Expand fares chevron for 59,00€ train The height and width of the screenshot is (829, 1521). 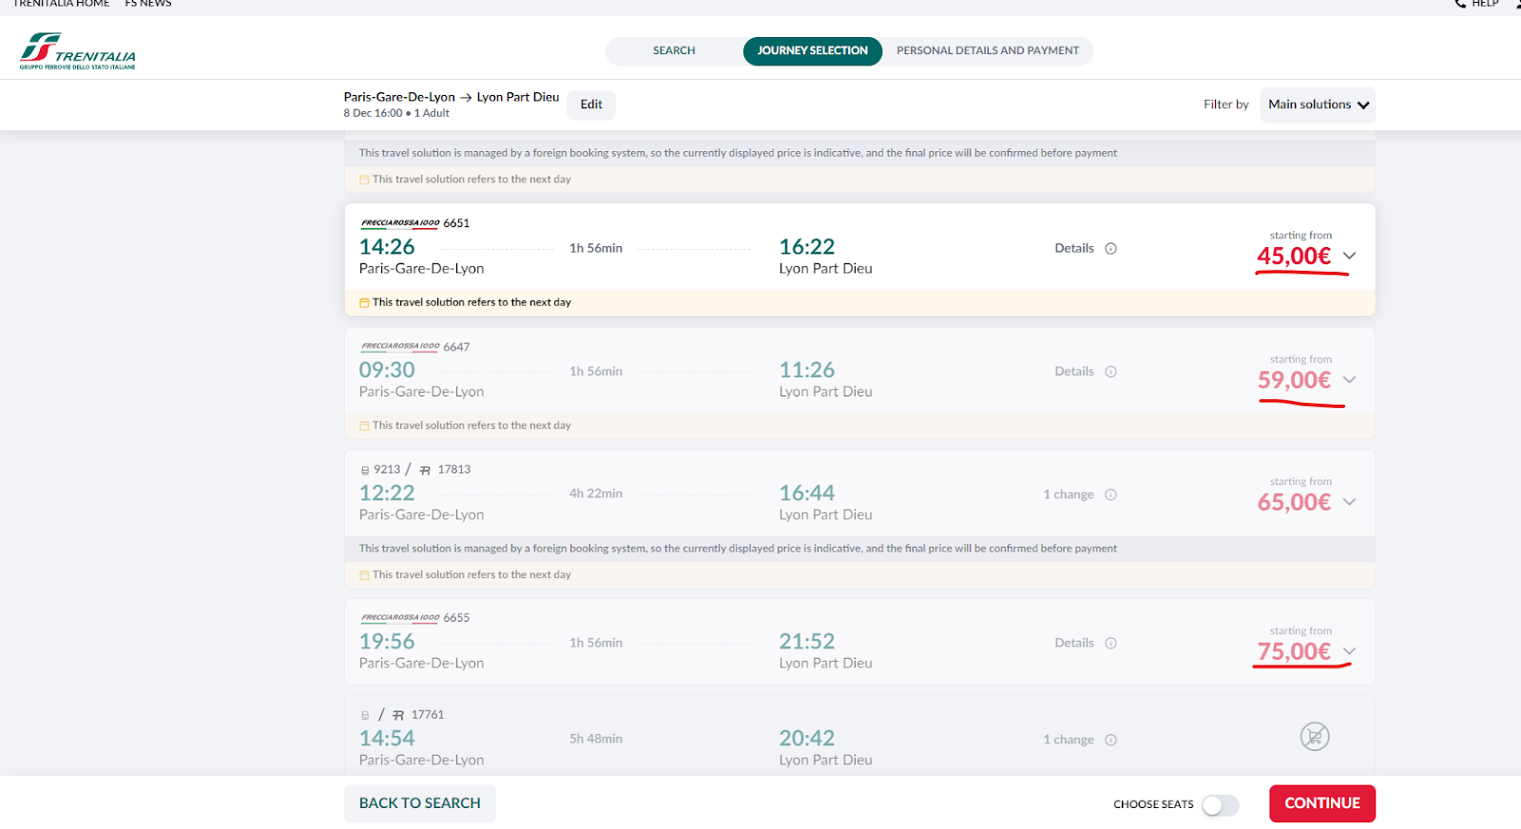tap(1349, 379)
